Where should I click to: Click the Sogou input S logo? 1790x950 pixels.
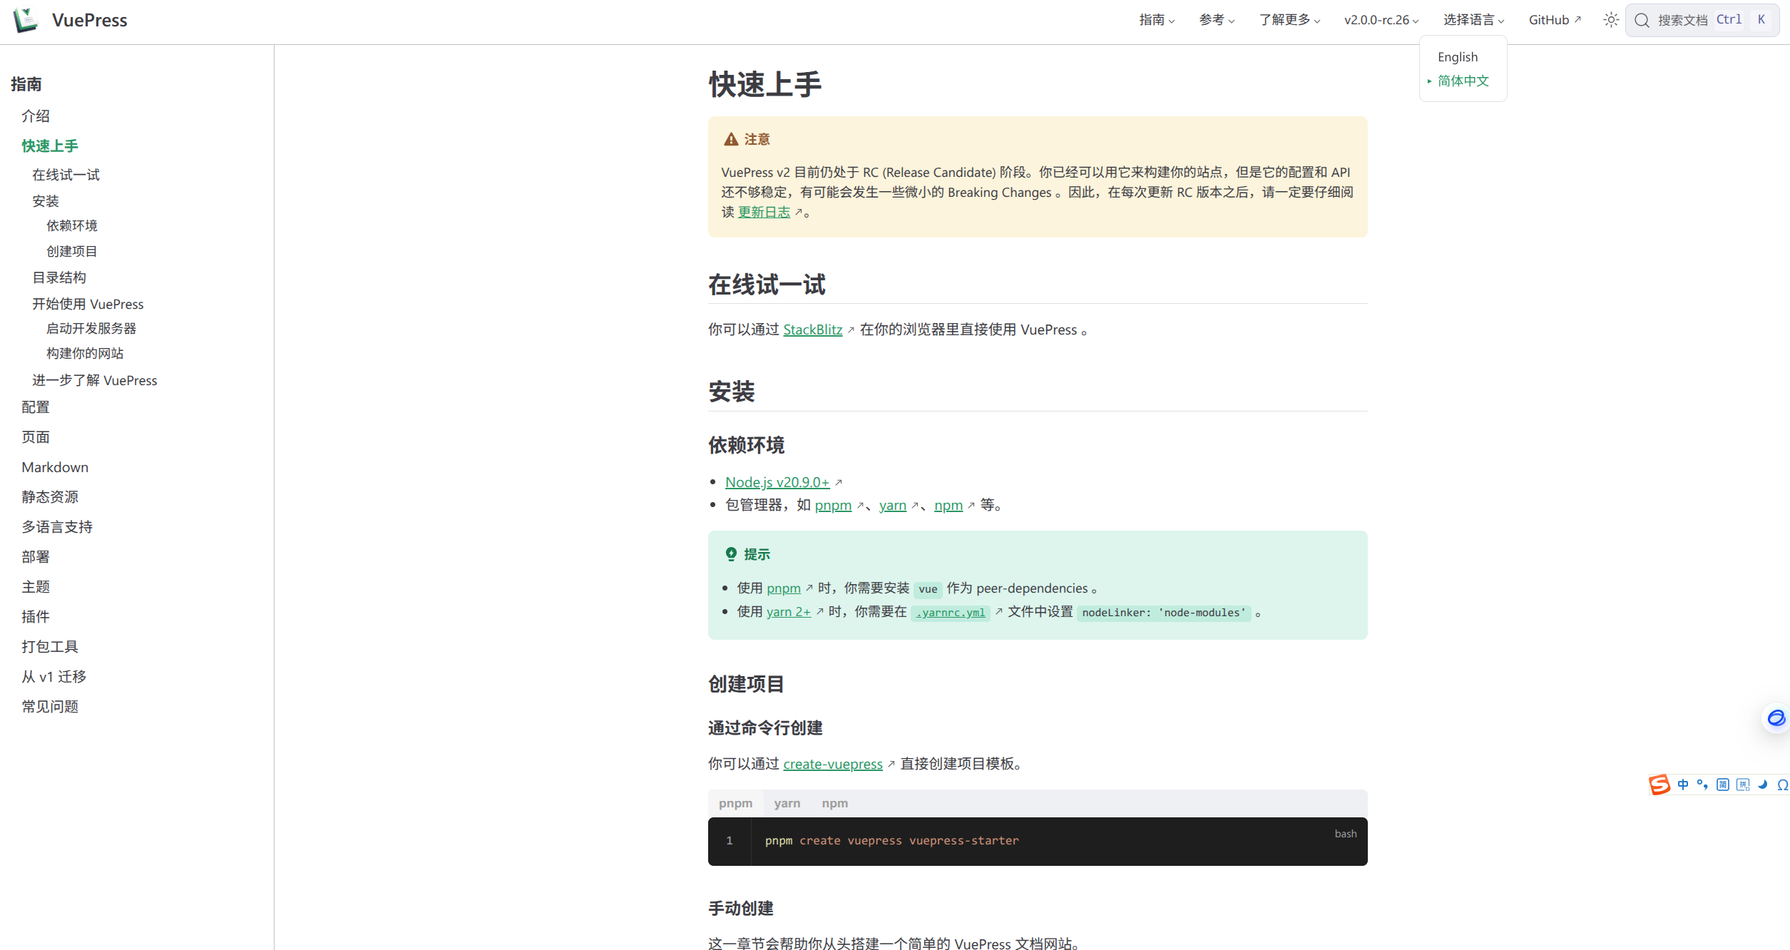tap(1659, 785)
